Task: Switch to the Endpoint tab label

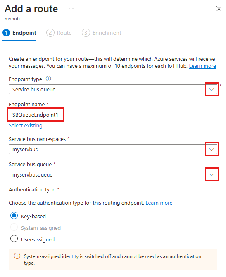Action: [x=24, y=33]
